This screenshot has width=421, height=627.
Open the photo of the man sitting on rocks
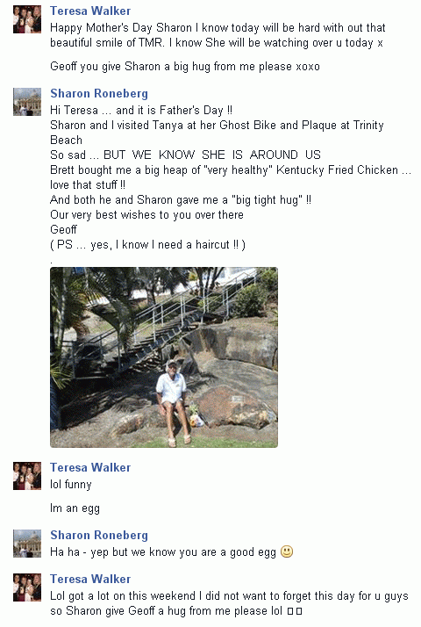[164, 357]
